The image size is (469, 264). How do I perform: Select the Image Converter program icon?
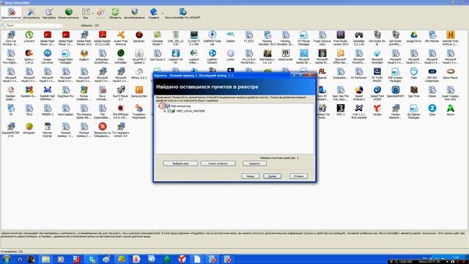point(47,56)
